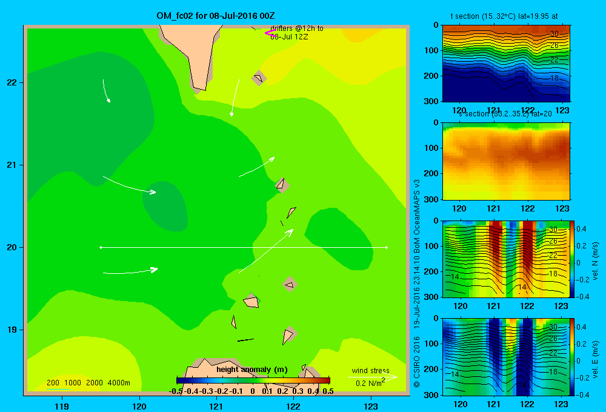606x412 pixels.
Task: Click the west endpoint of the white section line
Action: click(101, 247)
